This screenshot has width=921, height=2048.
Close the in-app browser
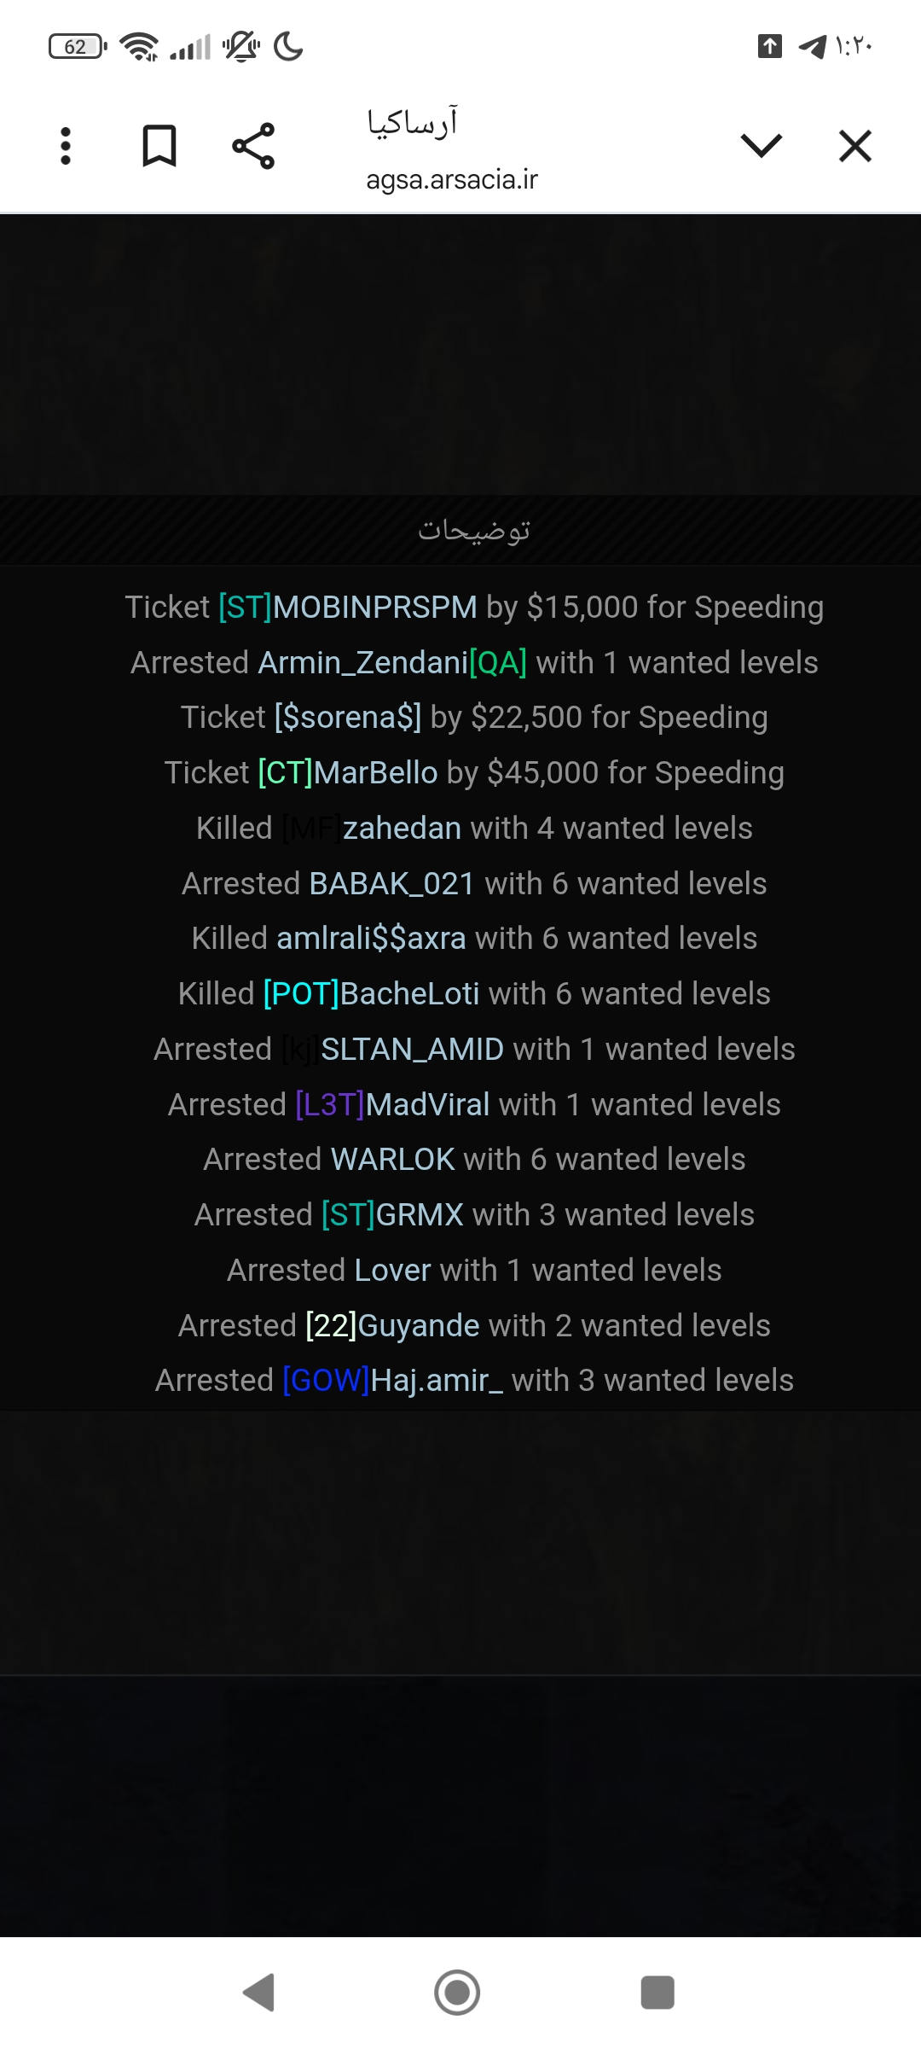click(854, 146)
